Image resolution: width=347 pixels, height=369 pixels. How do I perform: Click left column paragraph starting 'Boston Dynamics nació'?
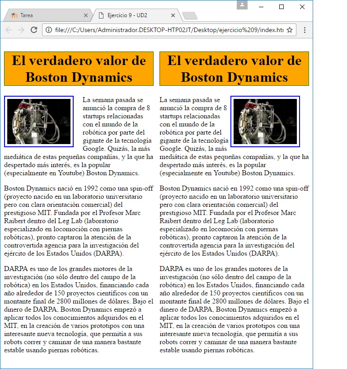click(x=79, y=221)
